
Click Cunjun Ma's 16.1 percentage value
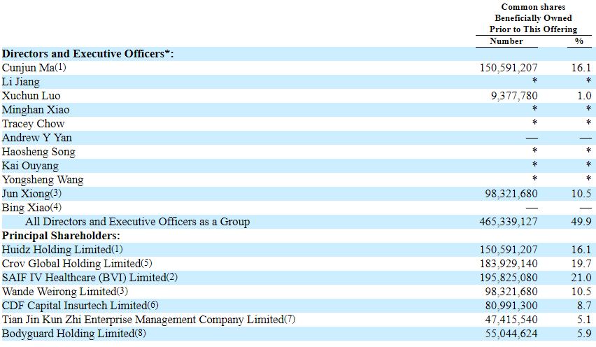pos(581,68)
